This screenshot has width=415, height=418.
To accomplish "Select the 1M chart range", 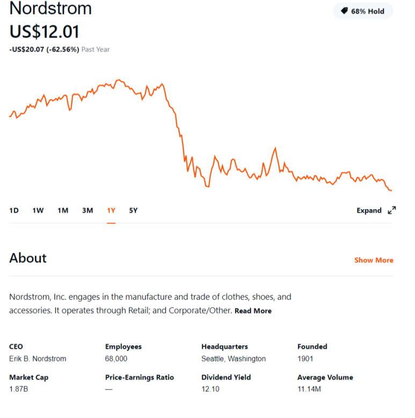I will 63,211.
